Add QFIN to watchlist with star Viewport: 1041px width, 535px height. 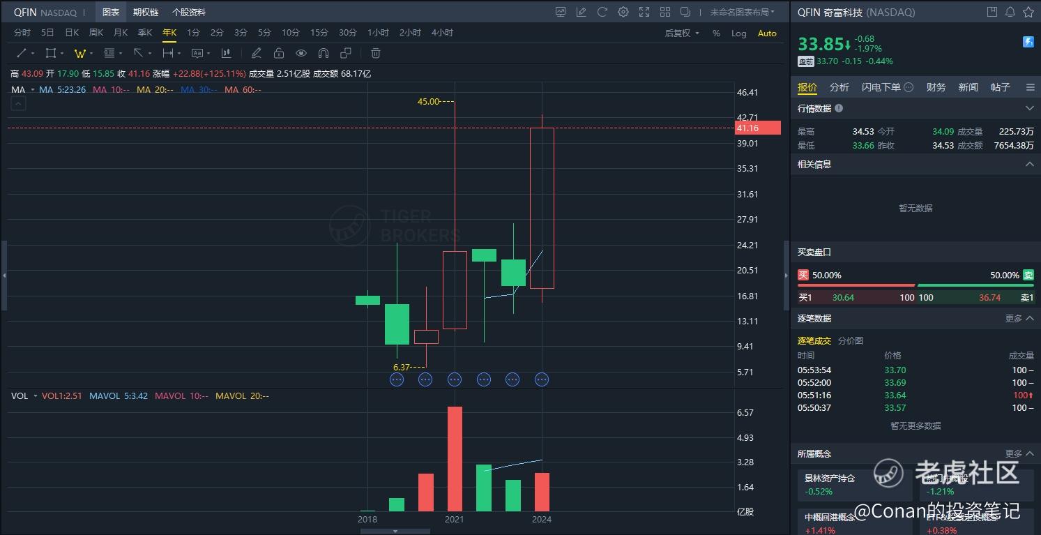pos(1028,12)
